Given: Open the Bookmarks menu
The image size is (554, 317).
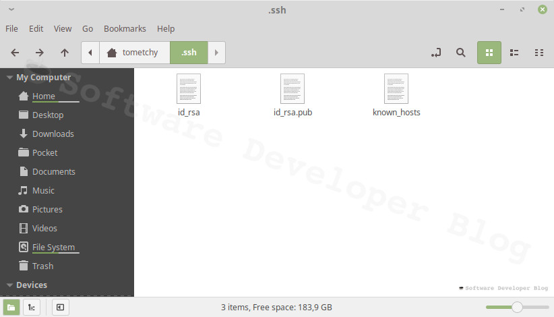Looking at the screenshot, I should pyautogui.click(x=125, y=28).
